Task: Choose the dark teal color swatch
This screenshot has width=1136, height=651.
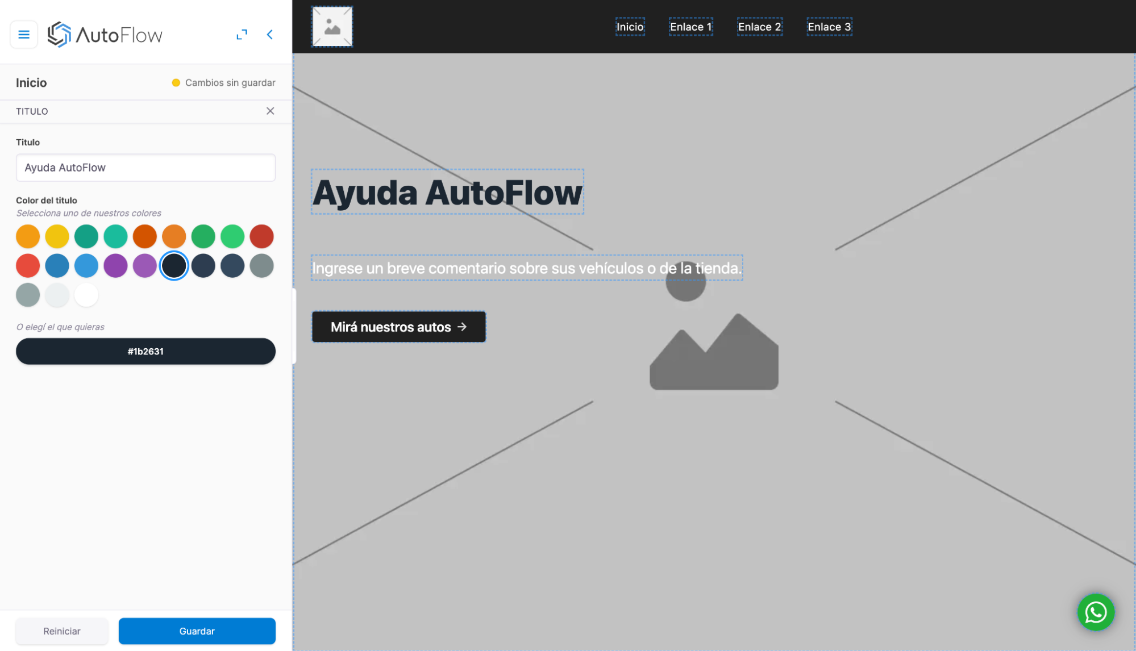Action: click(x=86, y=236)
